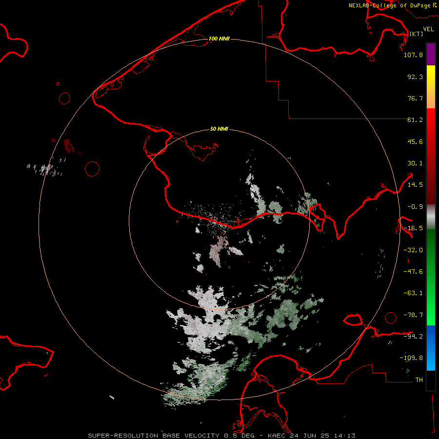Click the TH legend label
Screen dimensions: 439x439
(x=419, y=380)
